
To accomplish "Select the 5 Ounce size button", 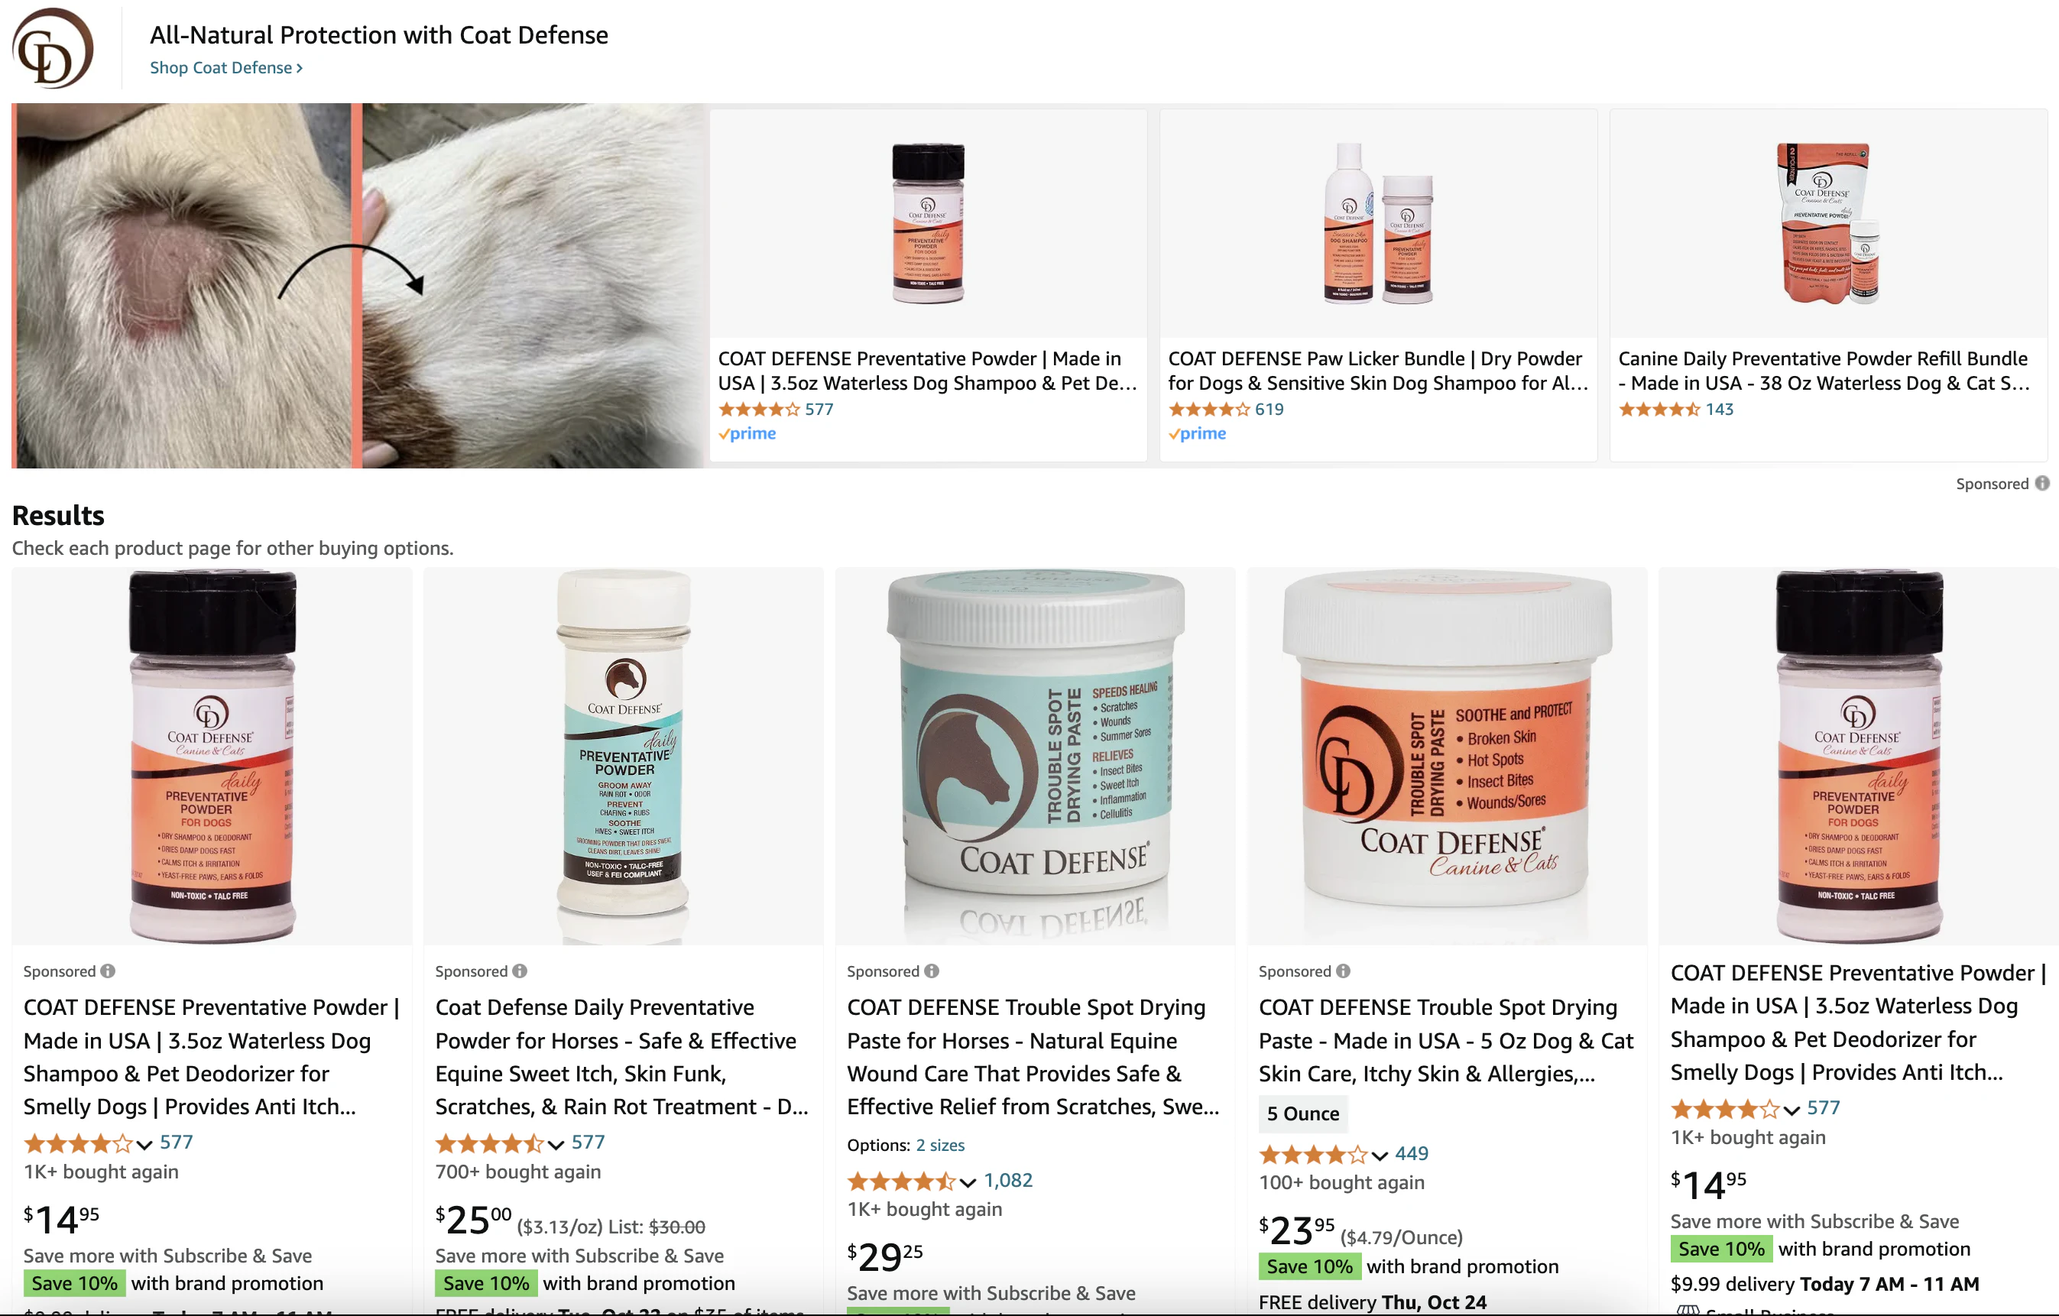I will 1302,1113.
